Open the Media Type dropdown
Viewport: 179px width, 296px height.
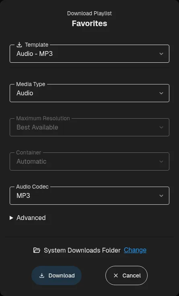tap(89, 93)
